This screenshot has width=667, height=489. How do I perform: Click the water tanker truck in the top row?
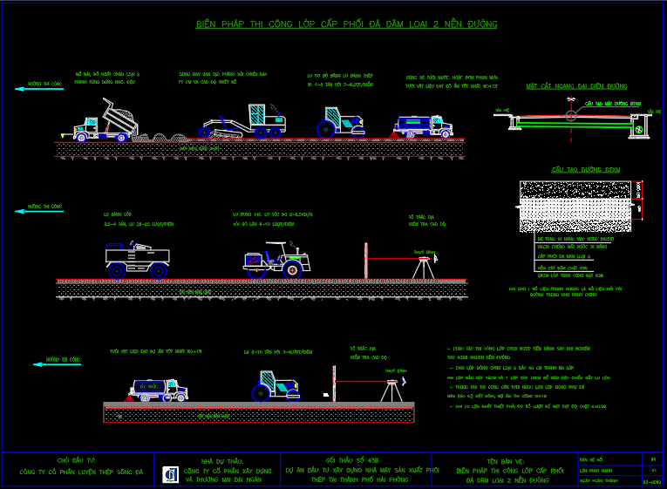point(423,126)
